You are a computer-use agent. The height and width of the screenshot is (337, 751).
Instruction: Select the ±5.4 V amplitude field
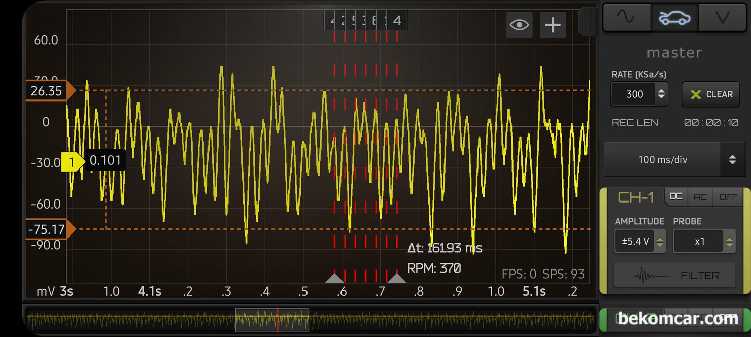point(635,241)
